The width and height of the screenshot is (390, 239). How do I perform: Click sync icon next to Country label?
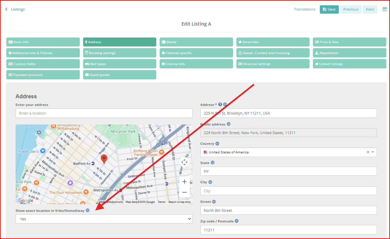[217, 144]
